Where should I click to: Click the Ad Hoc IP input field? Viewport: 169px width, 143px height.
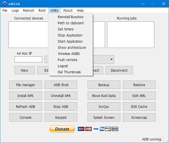coord(28,59)
